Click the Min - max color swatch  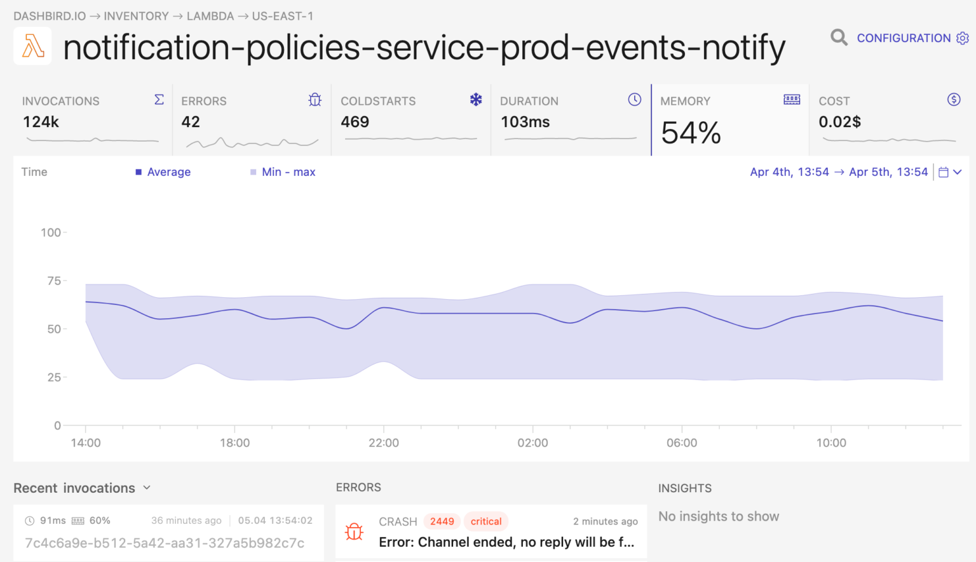[254, 172]
